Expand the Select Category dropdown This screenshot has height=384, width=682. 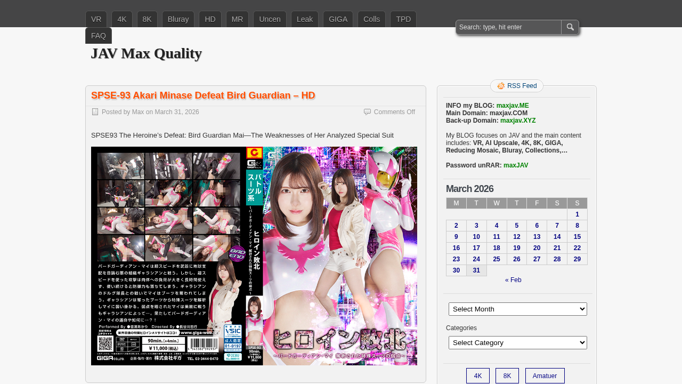[x=518, y=342]
